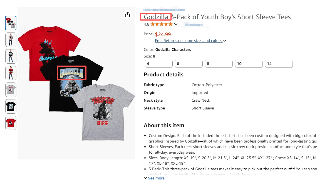The width and height of the screenshot is (317, 185).
Task: Select first thumbnail showing three-shirt pack
Action: point(11,23)
